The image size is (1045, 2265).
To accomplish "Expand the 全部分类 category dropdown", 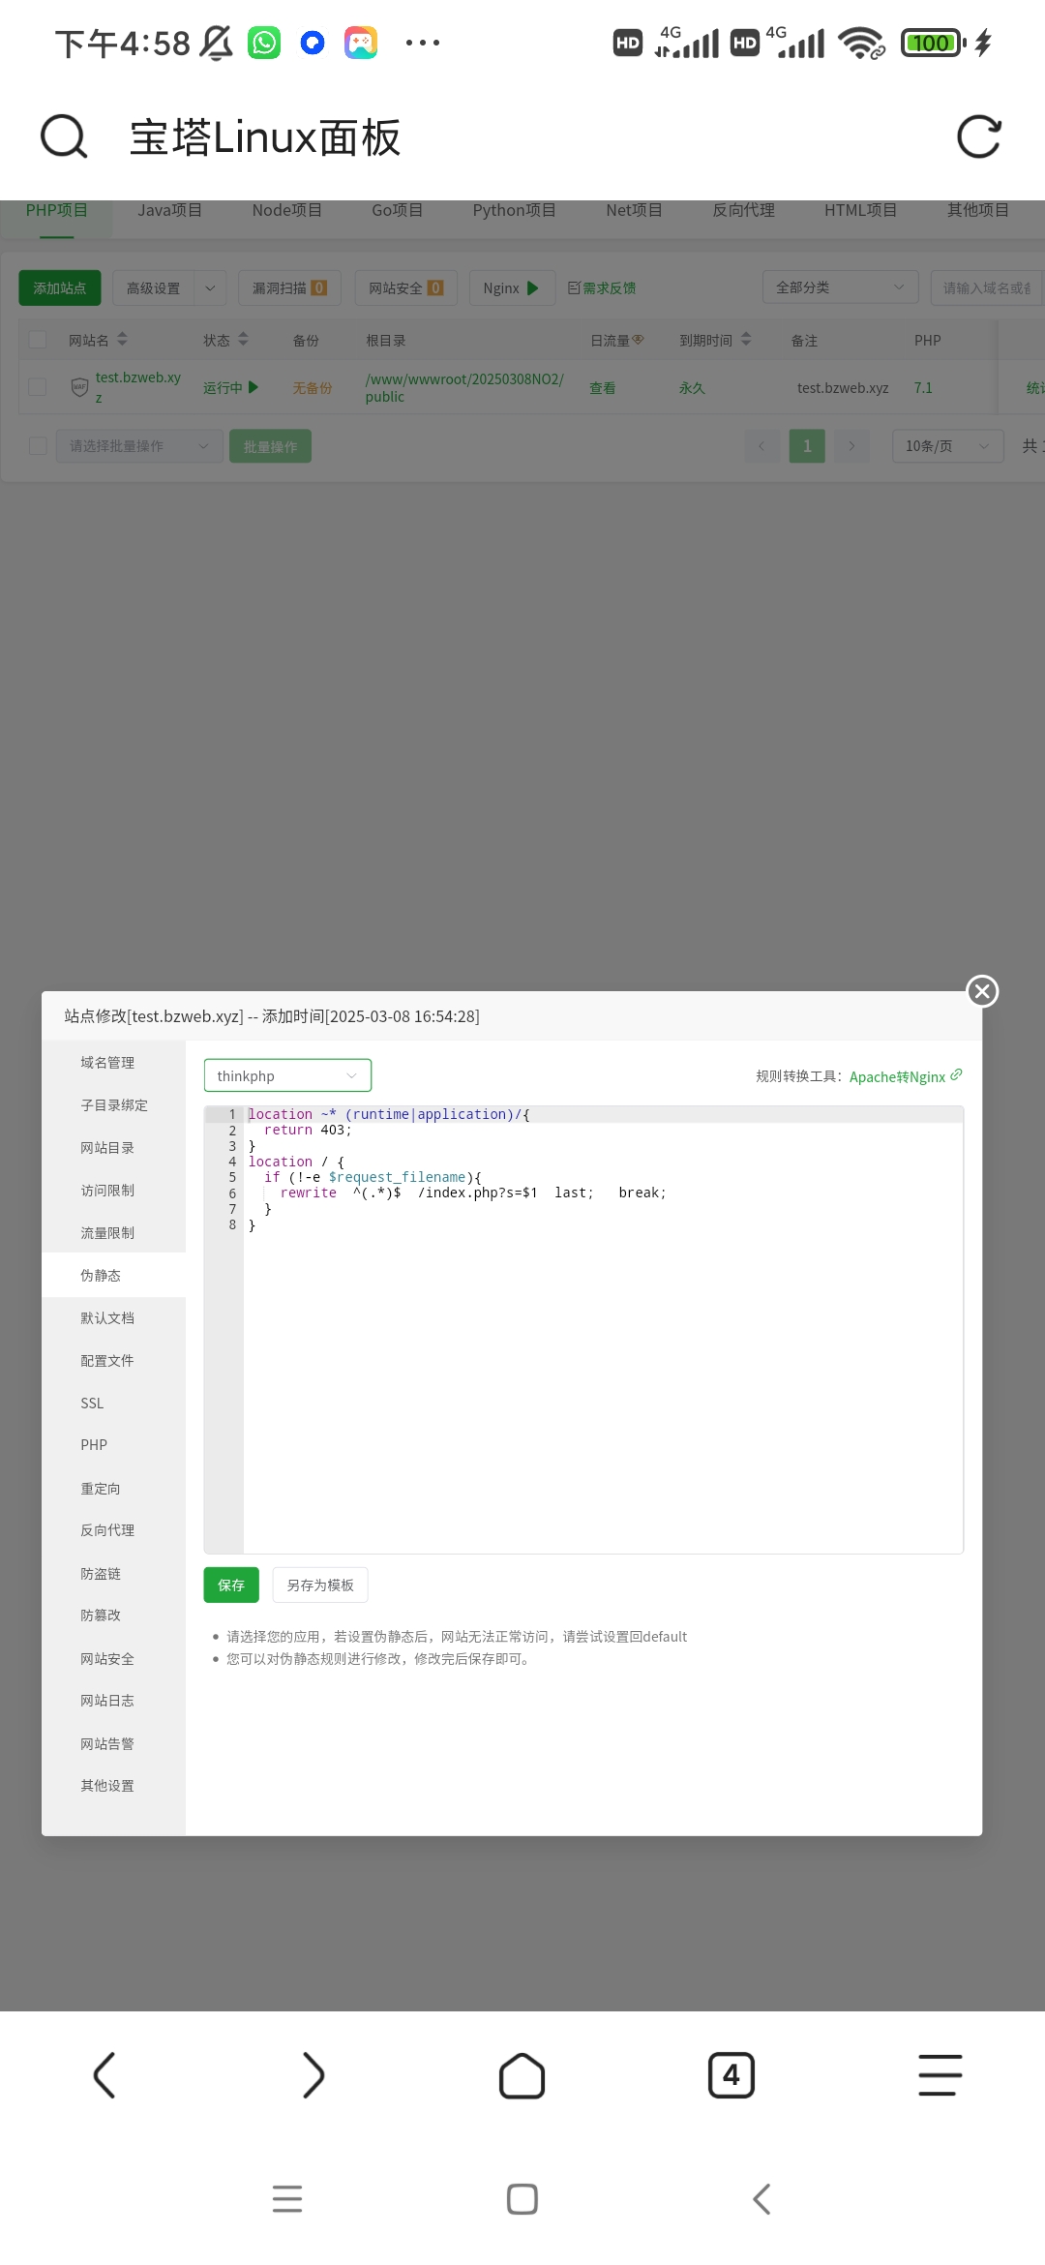I will [839, 287].
